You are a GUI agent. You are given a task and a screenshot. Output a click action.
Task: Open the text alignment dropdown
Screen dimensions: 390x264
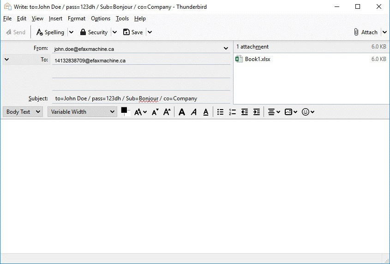[x=274, y=112]
